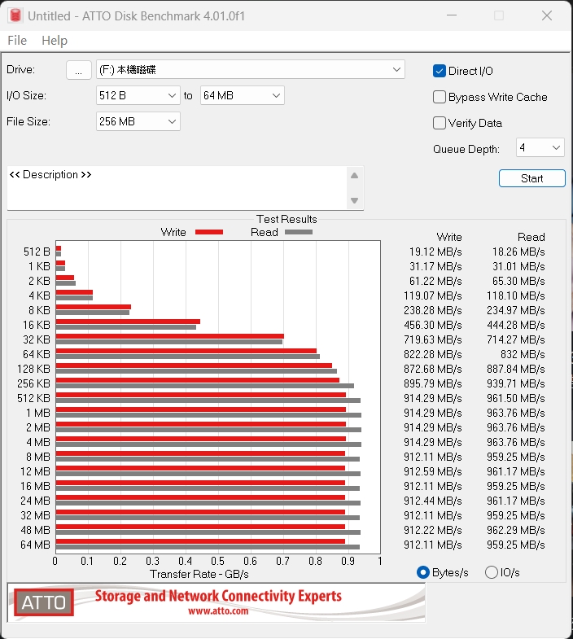Open the Drive selection dropdown
The height and width of the screenshot is (639, 573).
pyautogui.click(x=250, y=70)
